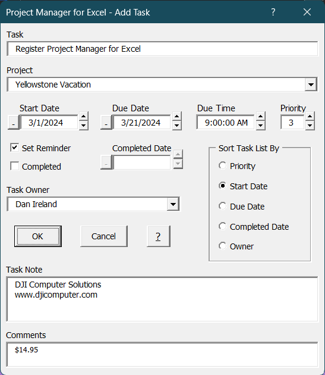
Task: Uncheck the Set Reminder checkbox
Action: 15,148
